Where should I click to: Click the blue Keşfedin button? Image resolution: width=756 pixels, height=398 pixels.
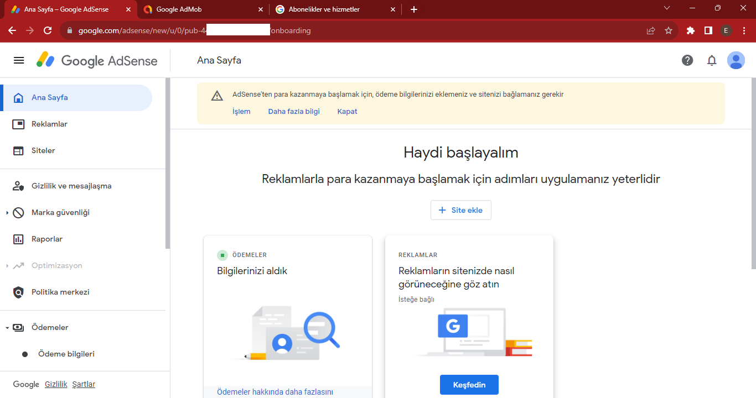click(x=469, y=385)
